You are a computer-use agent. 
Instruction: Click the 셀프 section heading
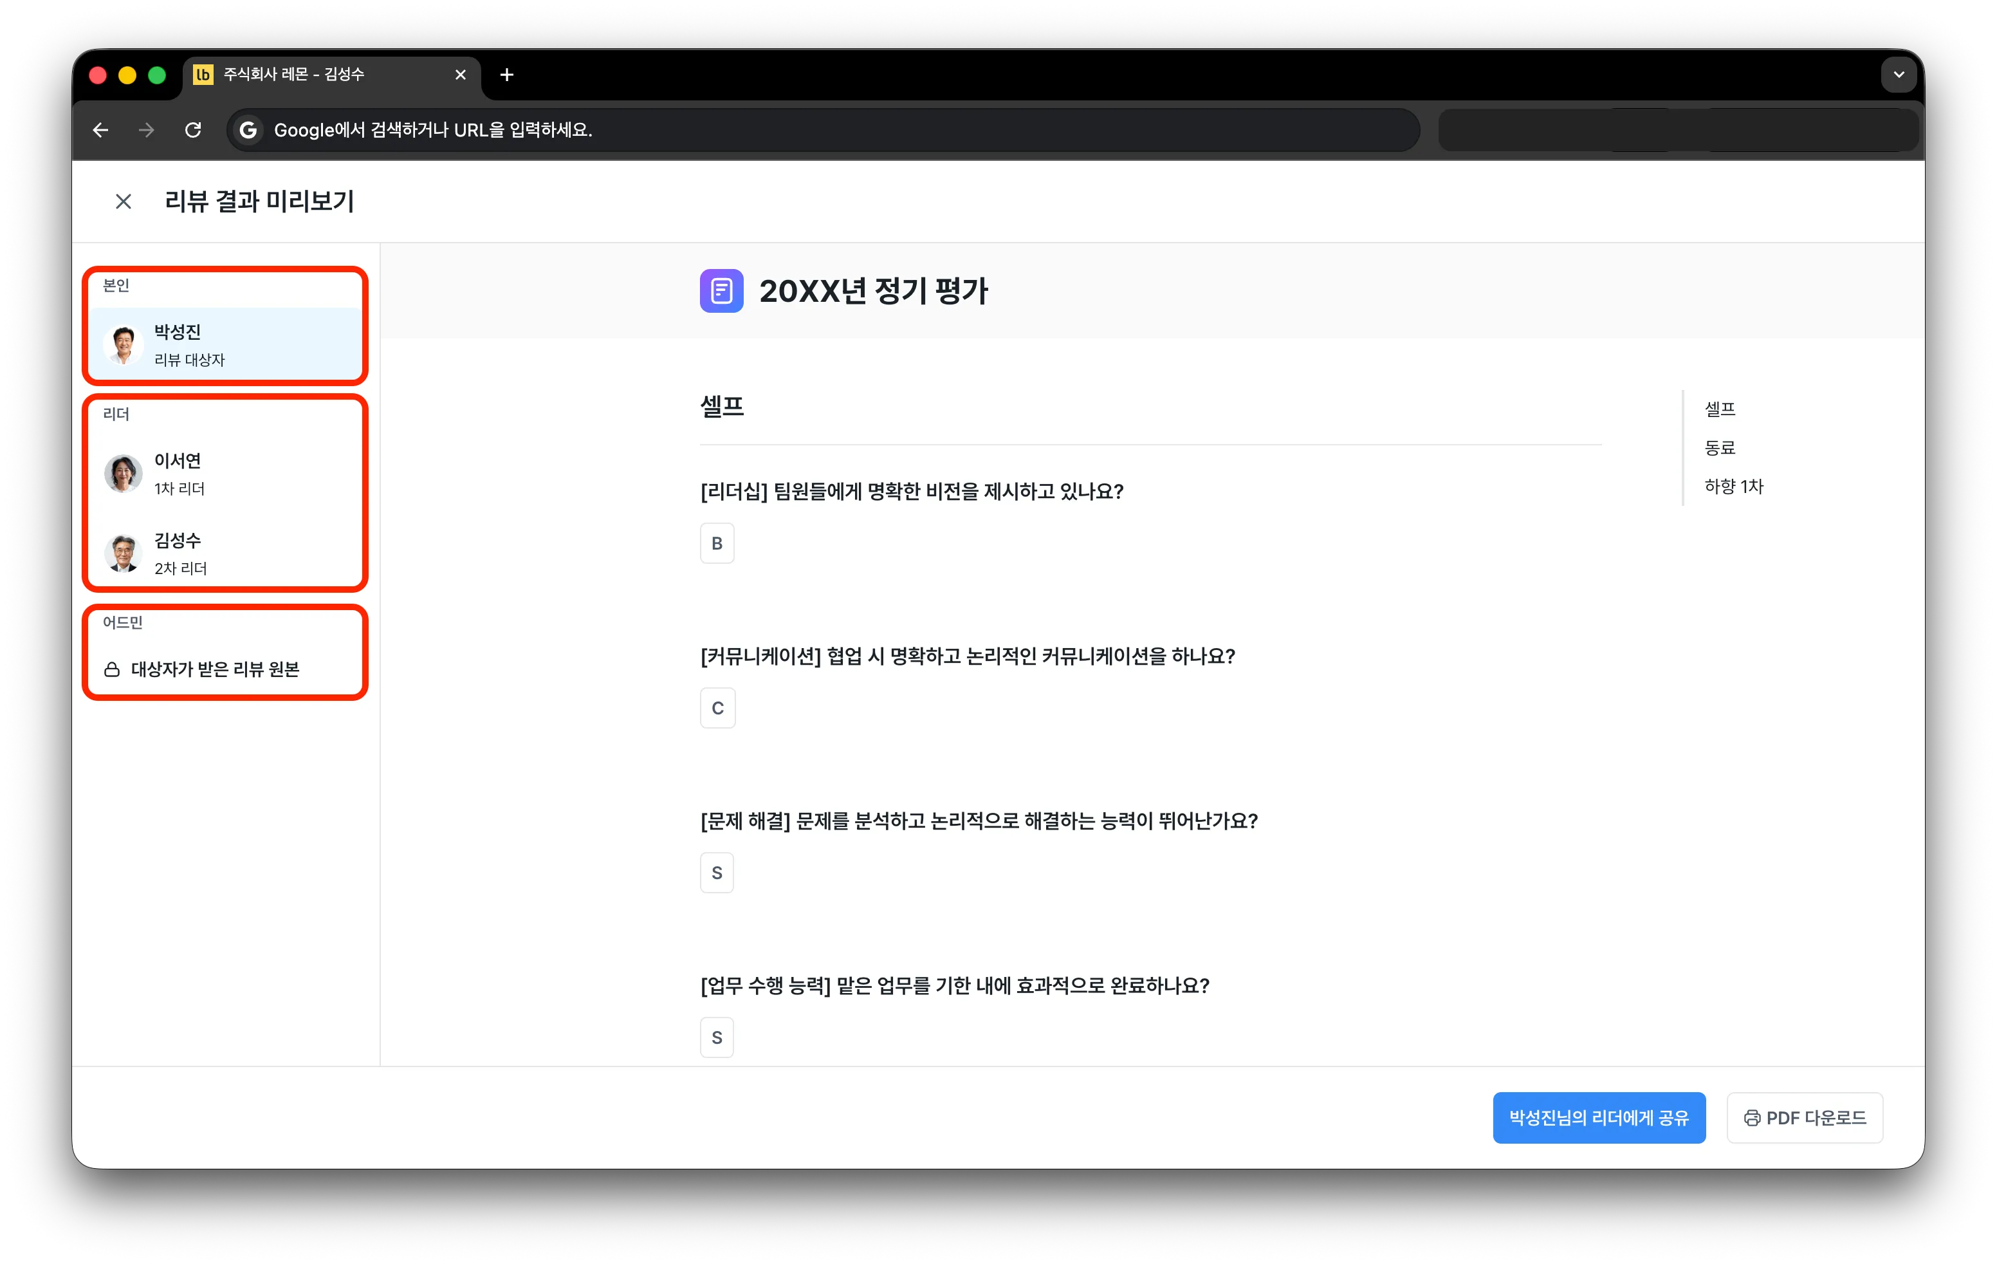click(x=721, y=406)
